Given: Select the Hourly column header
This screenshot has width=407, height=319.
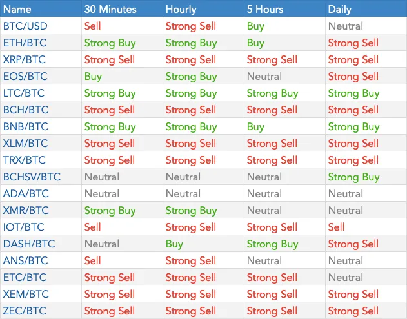Looking at the screenshot, I should click(x=181, y=10).
